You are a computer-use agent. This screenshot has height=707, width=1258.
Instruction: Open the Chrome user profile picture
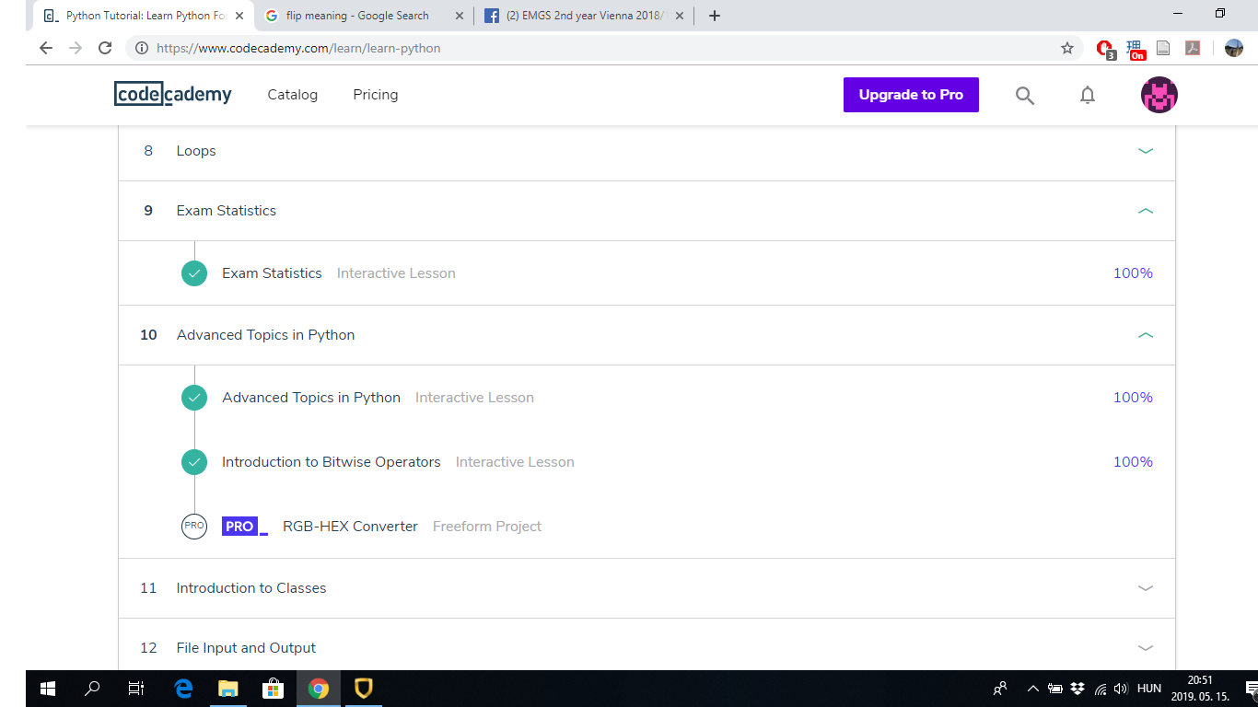point(1234,48)
